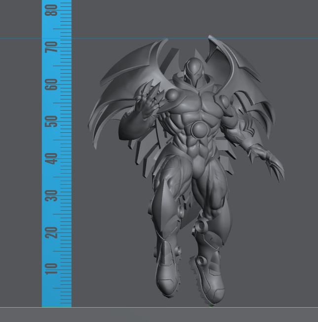Click the light gray ground plane strip
The height and width of the screenshot is (322, 318).
159,315
